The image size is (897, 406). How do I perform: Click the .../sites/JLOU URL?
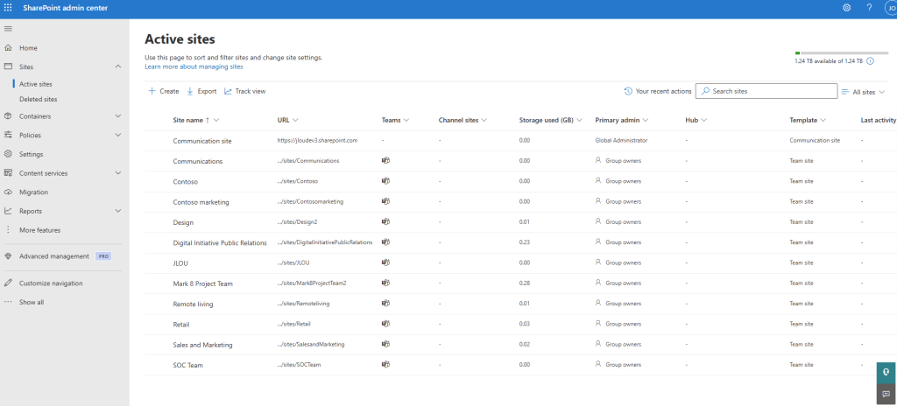293,262
